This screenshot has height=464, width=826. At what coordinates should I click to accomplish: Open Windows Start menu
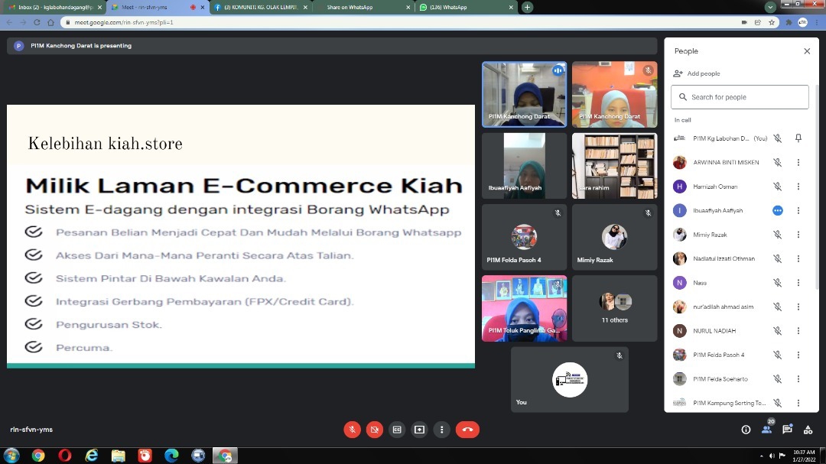11,455
